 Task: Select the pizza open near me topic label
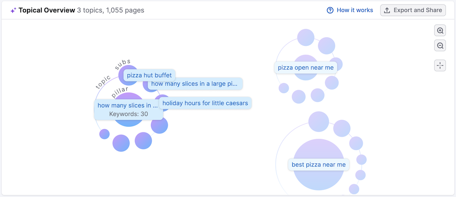[x=306, y=67]
